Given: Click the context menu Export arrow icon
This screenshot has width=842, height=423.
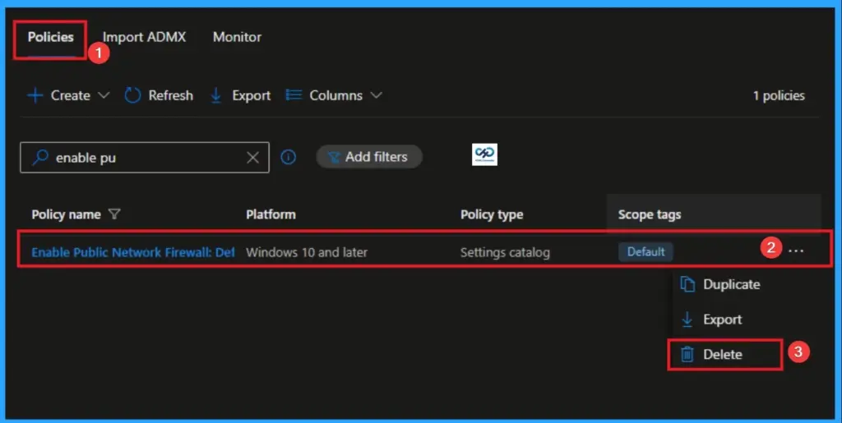Looking at the screenshot, I should click(x=687, y=319).
